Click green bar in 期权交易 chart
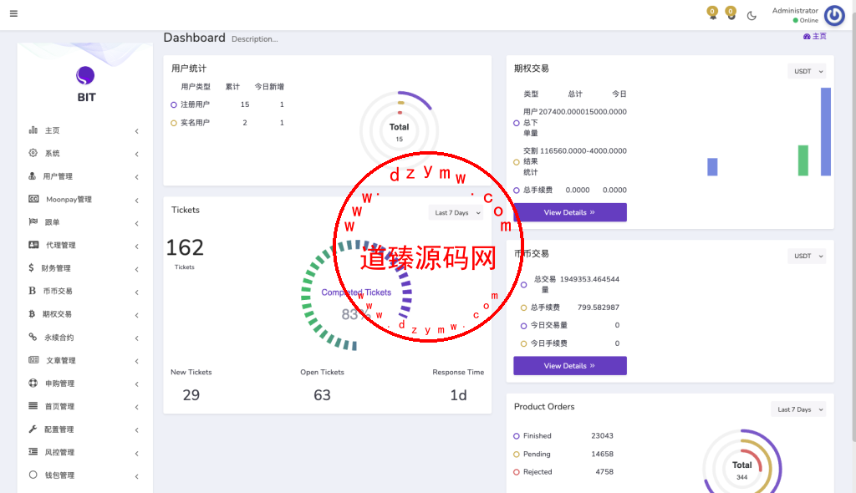This screenshot has width=856, height=493. [803, 160]
